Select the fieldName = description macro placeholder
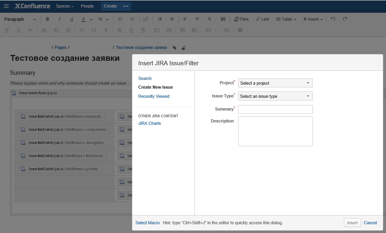386x233 pixels. [x=63, y=143]
